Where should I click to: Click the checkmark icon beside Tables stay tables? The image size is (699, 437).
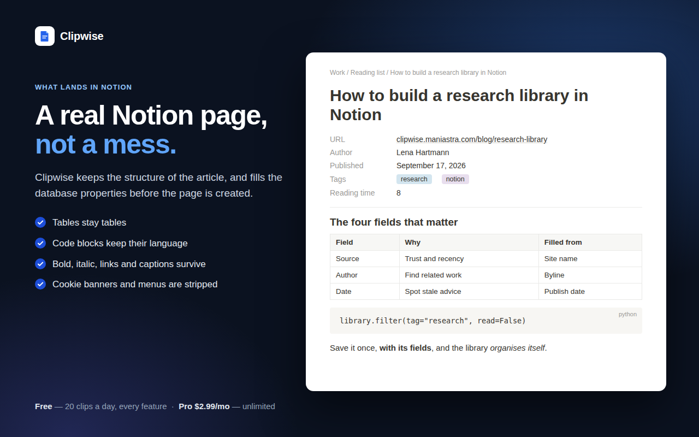40,222
